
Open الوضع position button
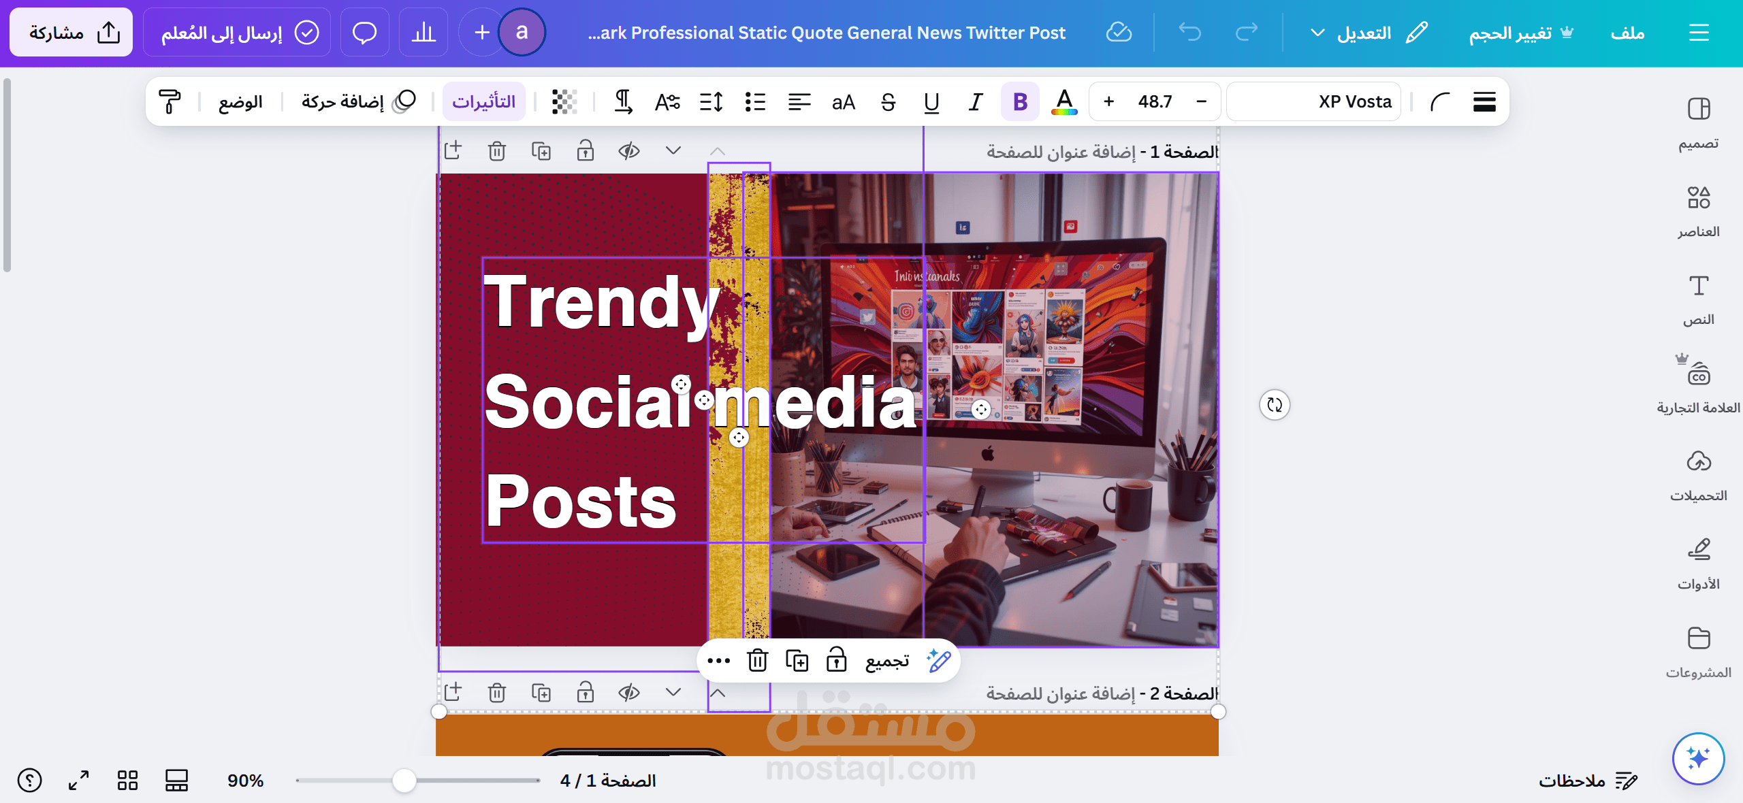click(x=240, y=101)
